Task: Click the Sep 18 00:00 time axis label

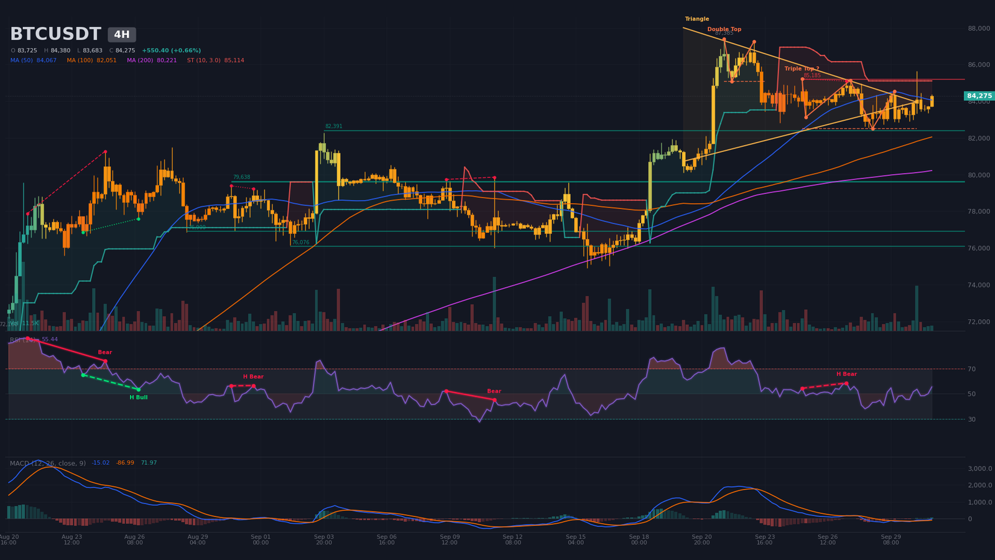Action: (639, 539)
